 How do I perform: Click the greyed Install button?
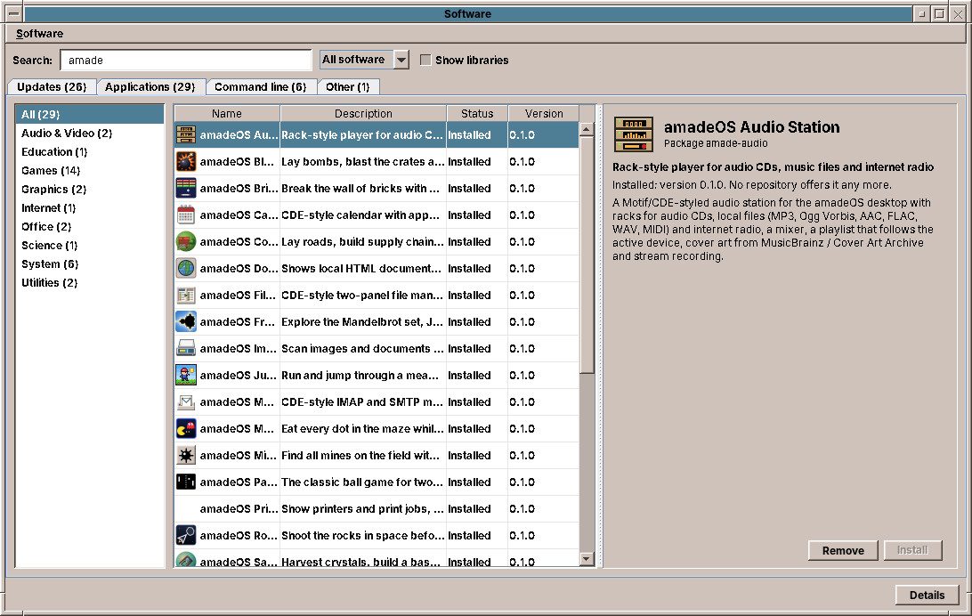[x=911, y=550]
